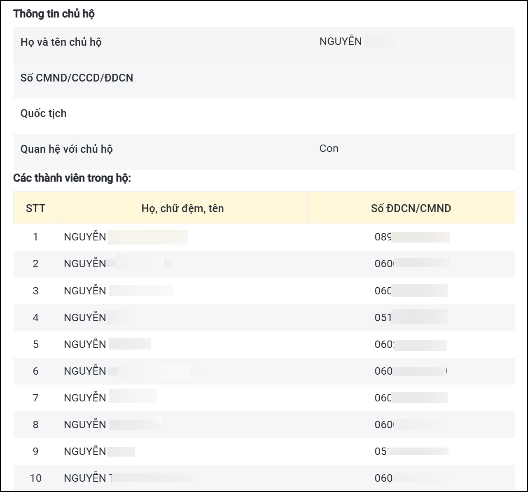This screenshot has height=492, width=528.
Task: Click the ID number in row 4 starting 051
Action: point(411,317)
